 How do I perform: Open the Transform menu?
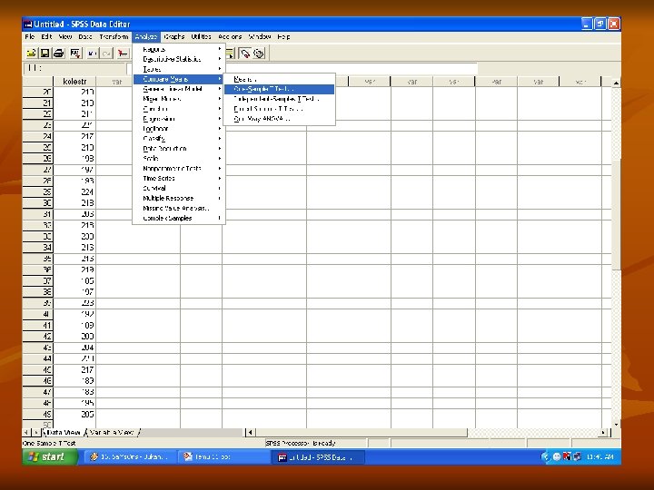click(114, 36)
